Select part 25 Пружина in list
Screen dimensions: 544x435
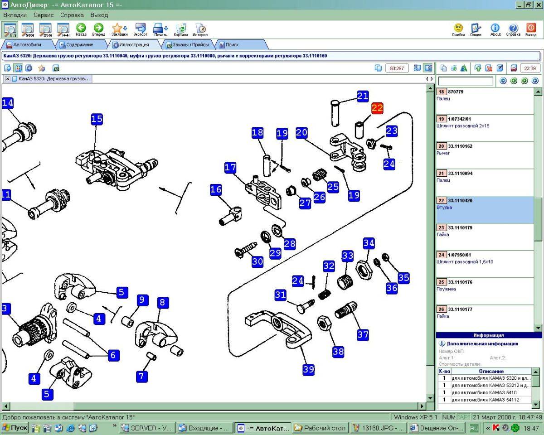point(485,291)
